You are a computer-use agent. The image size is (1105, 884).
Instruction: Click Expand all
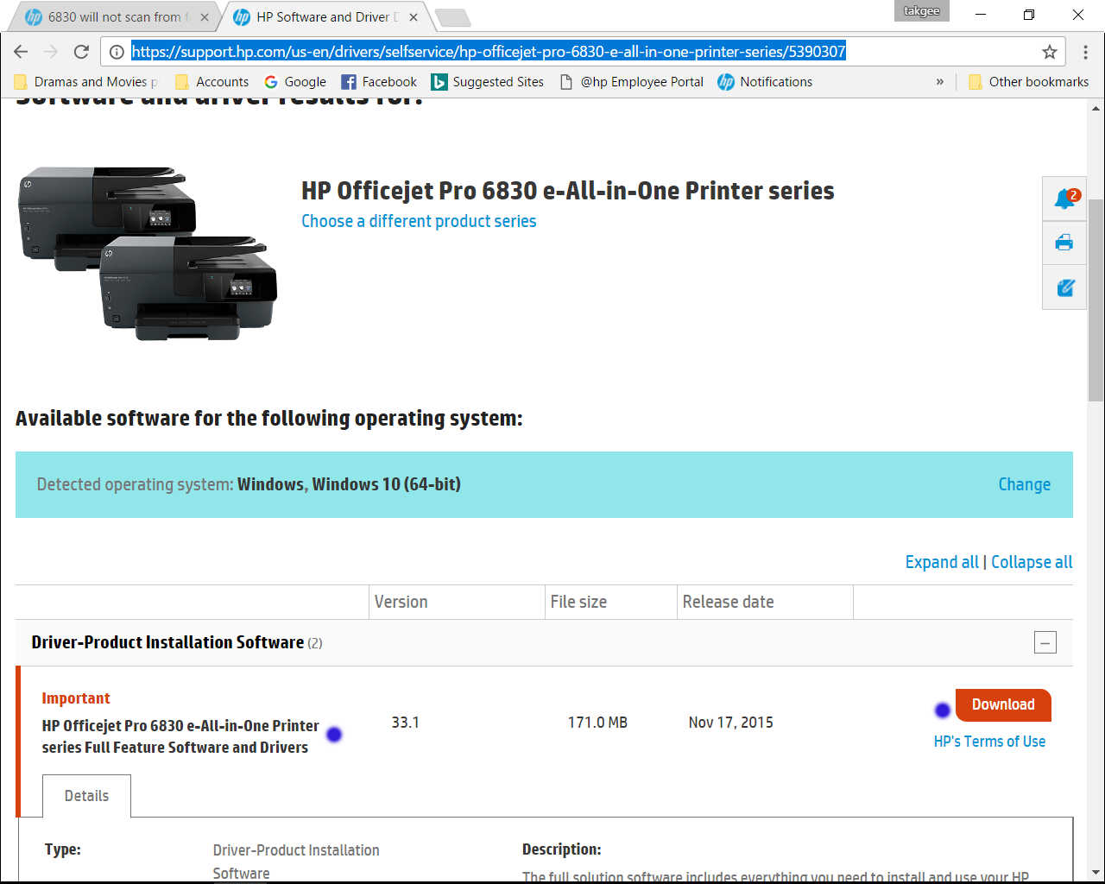pyautogui.click(x=942, y=562)
